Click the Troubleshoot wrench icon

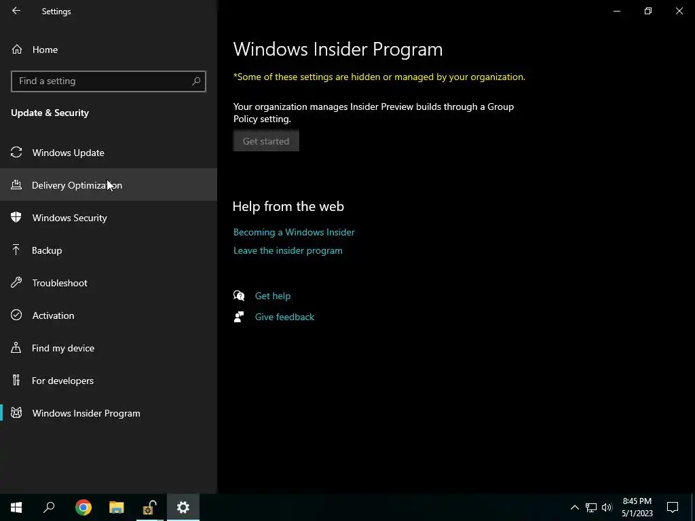point(16,283)
